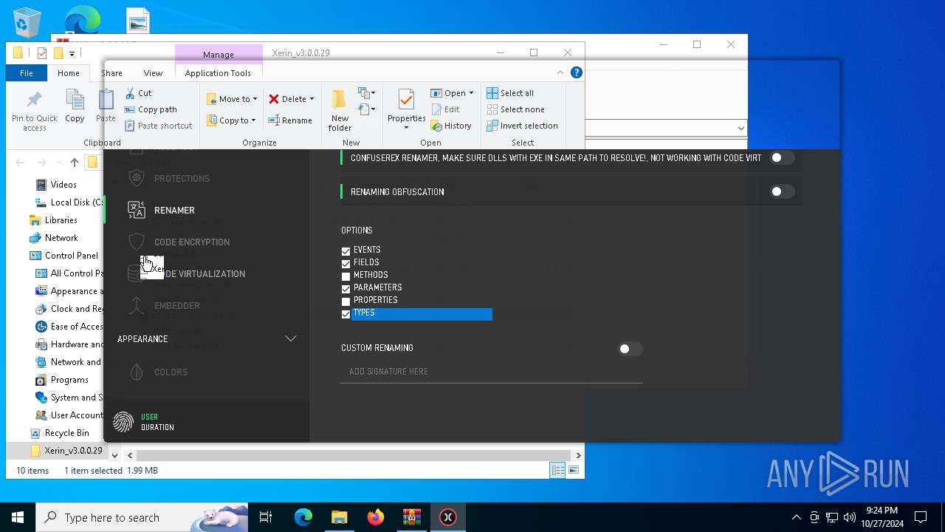Open the Colors drop icon
Image resolution: width=945 pixels, height=532 pixels.
coord(137,372)
